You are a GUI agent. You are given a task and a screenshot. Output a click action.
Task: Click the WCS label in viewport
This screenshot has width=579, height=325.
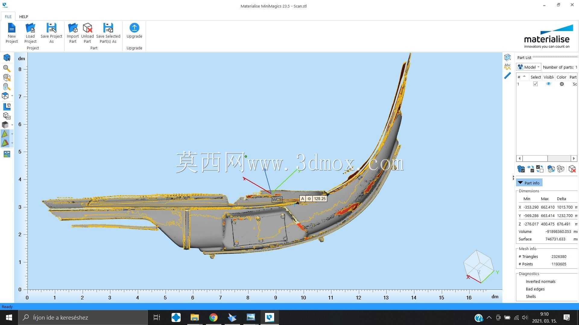coord(277,199)
